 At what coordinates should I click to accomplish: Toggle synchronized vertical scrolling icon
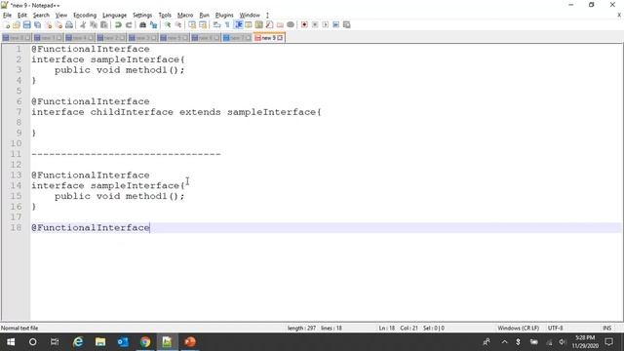click(192, 24)
